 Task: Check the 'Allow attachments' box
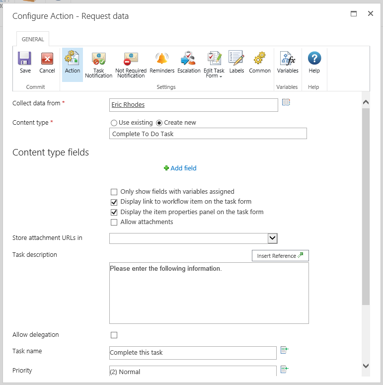114,222
